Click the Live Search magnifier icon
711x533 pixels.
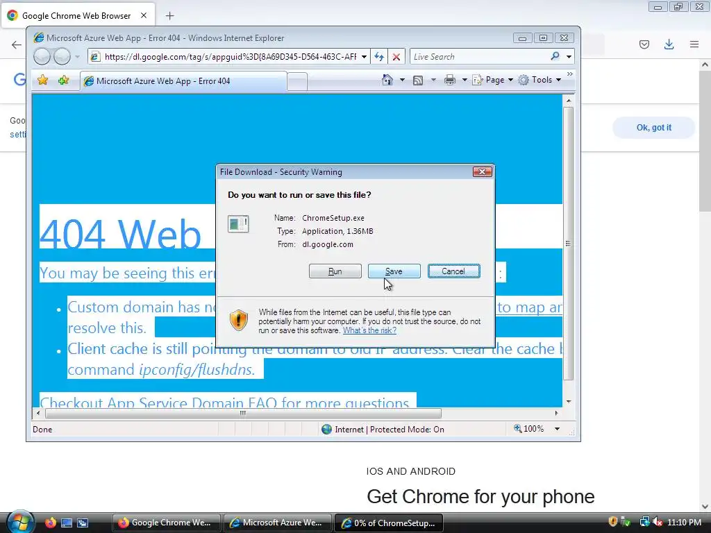[555, 56]
